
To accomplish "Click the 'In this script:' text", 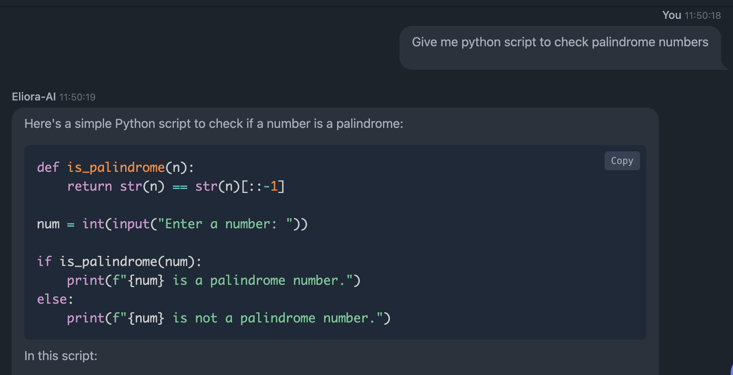I will [61, 356].
